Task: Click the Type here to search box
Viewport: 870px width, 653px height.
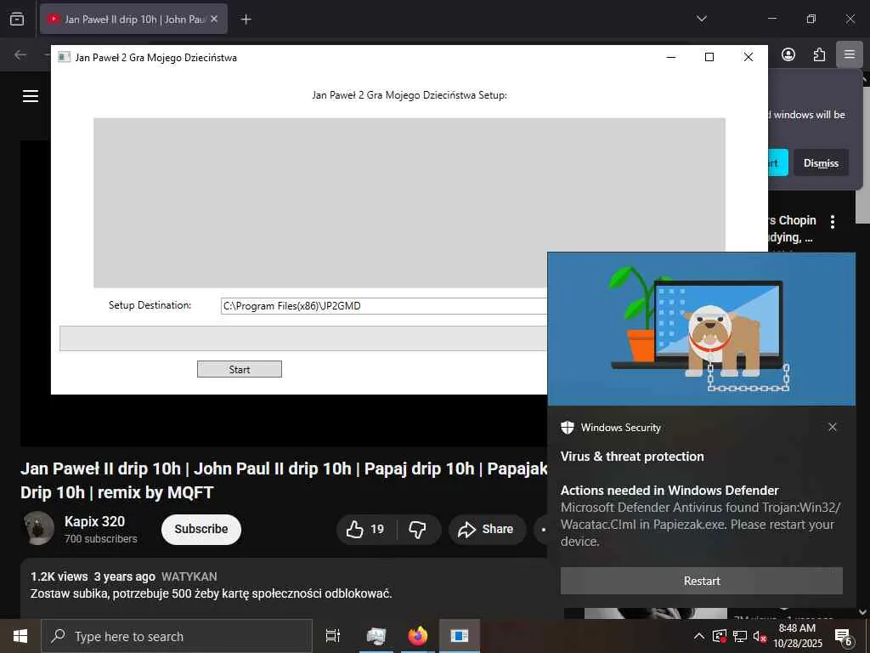Action: click(177, 636)
